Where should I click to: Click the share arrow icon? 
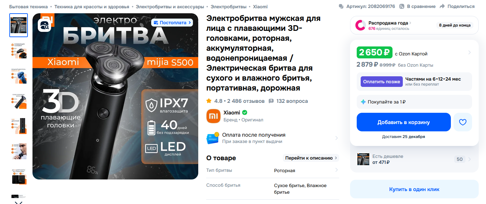[442, 6]
